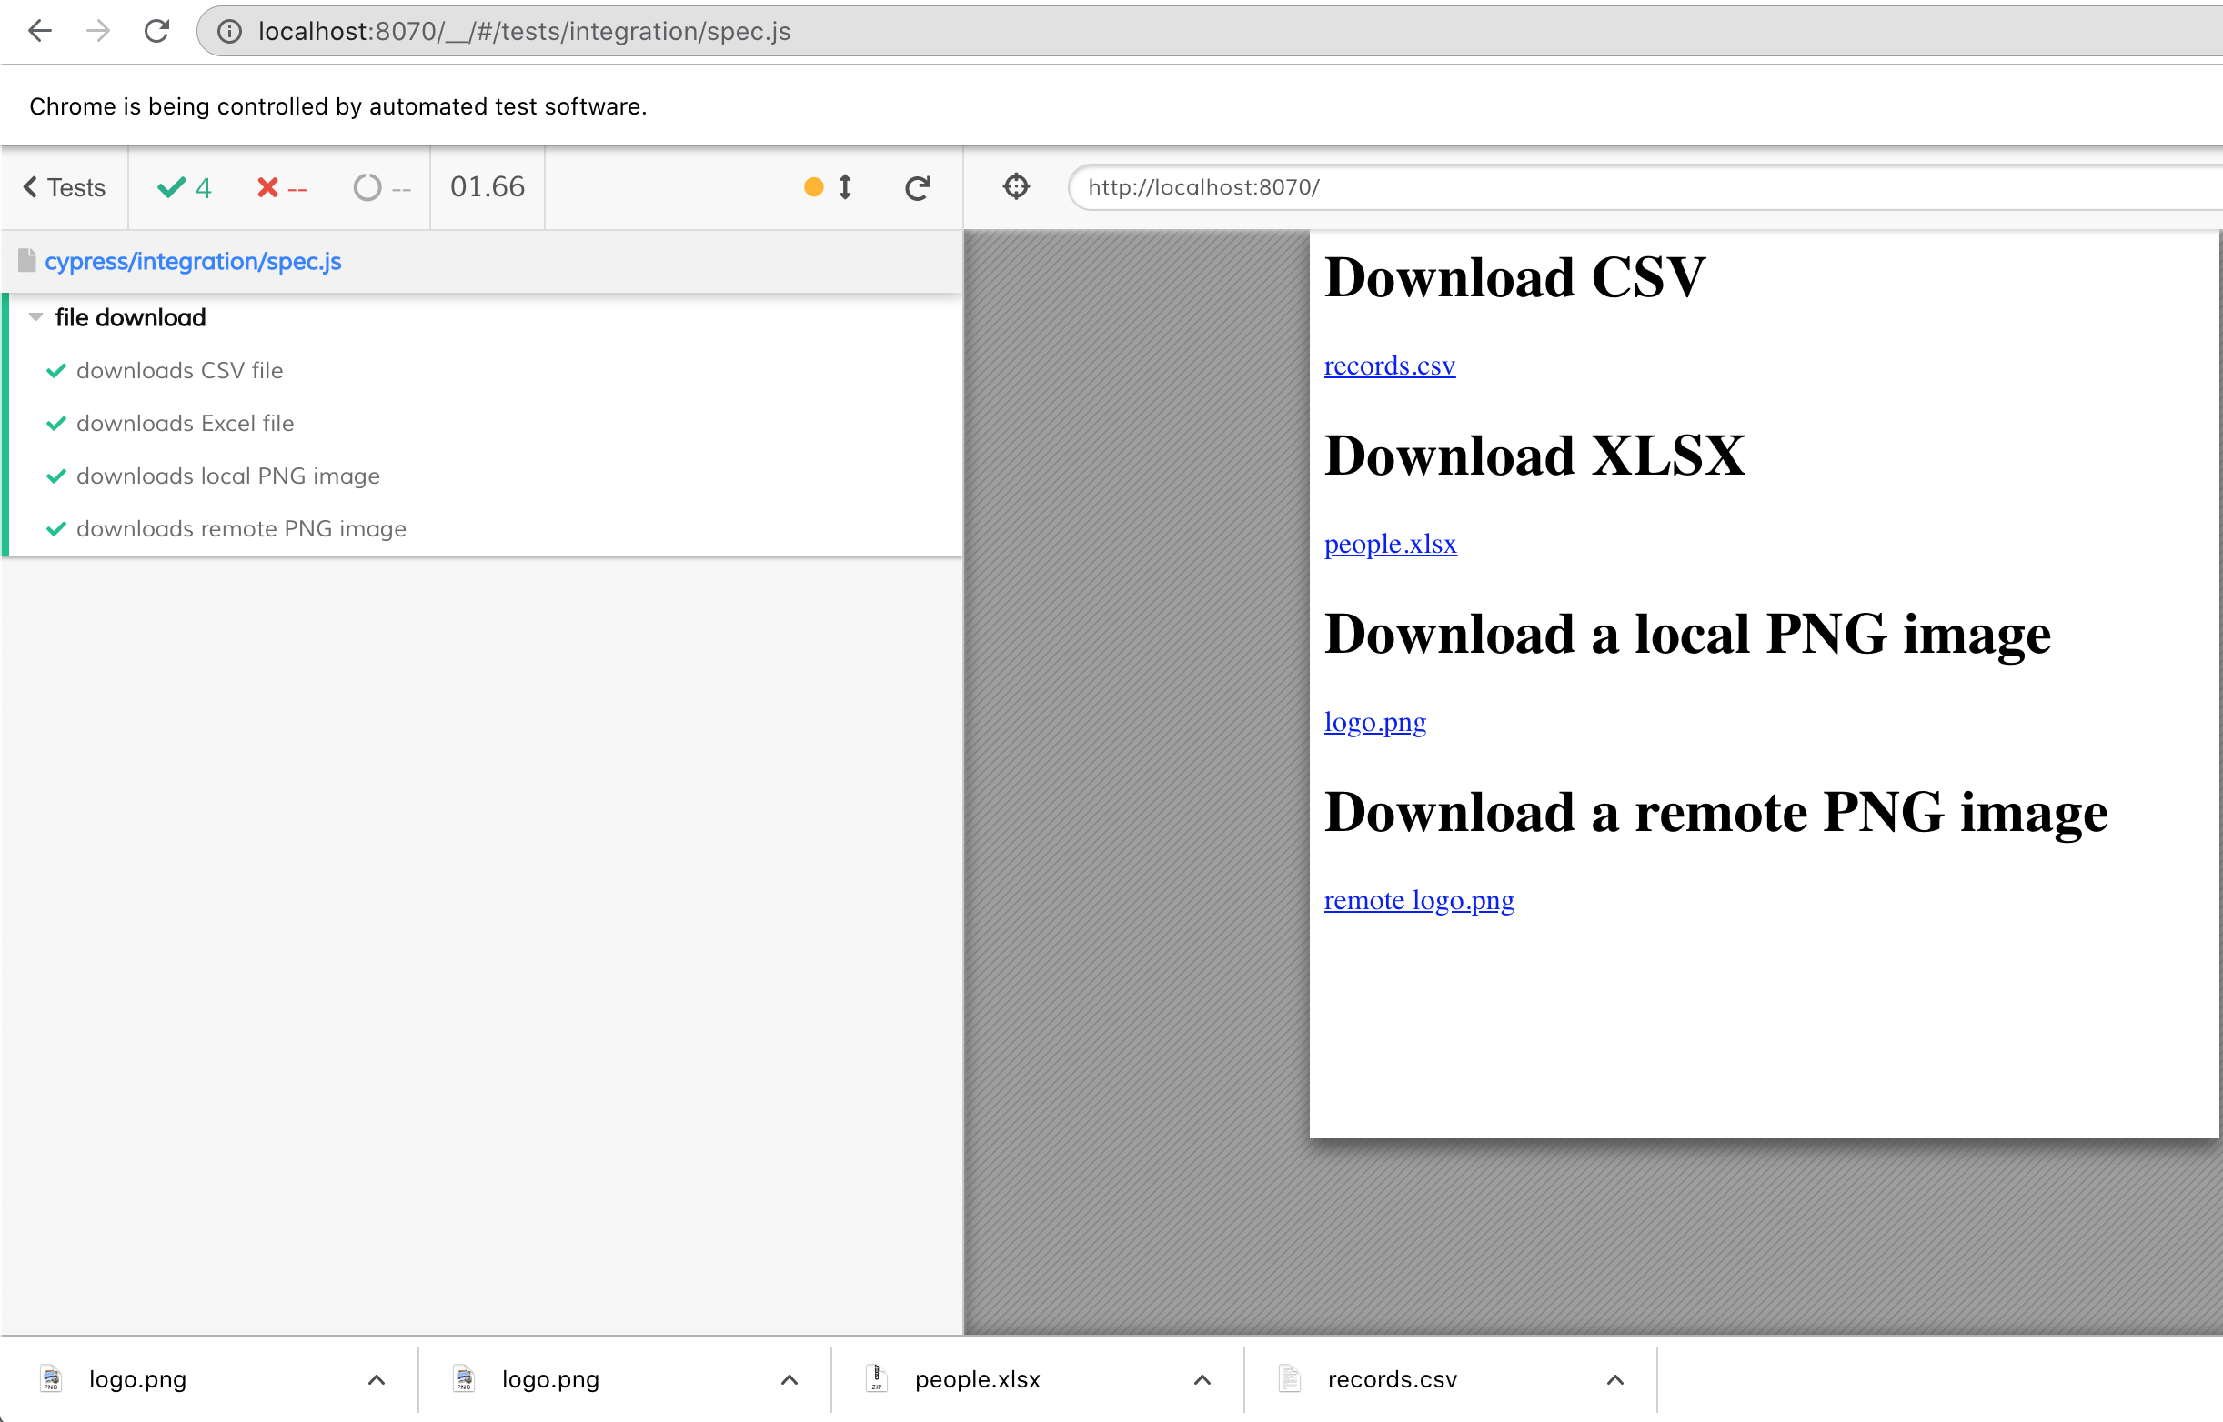Screen dimensions: 2223x1422
Task: Click the browser reload icon
Action: pos(156,32)
